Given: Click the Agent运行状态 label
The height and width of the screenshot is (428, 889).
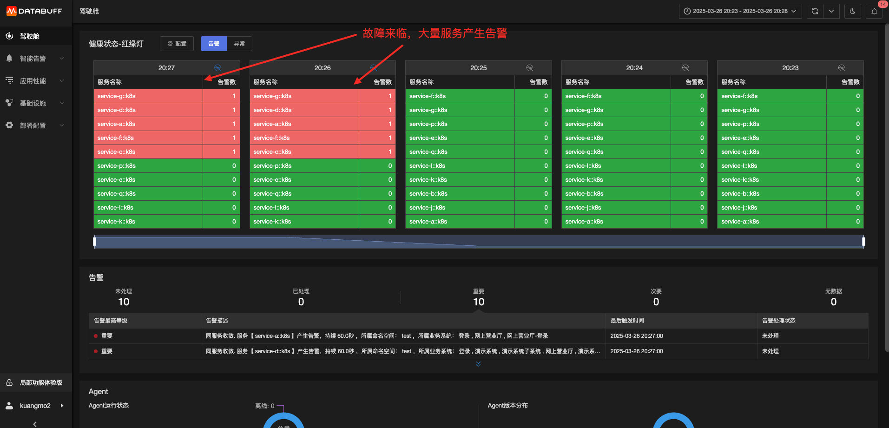Looking at the screenshot, I should (x=109, y=405).
